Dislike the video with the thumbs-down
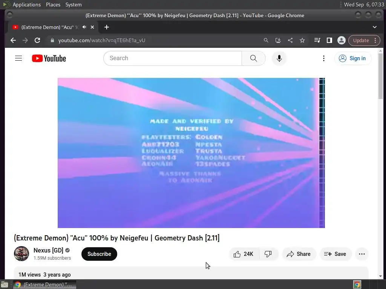 coord(268,254)
